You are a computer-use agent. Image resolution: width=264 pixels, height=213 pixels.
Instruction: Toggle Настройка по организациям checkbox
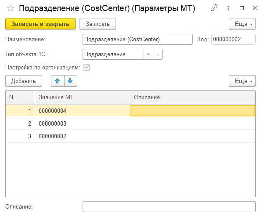[87, 67]
